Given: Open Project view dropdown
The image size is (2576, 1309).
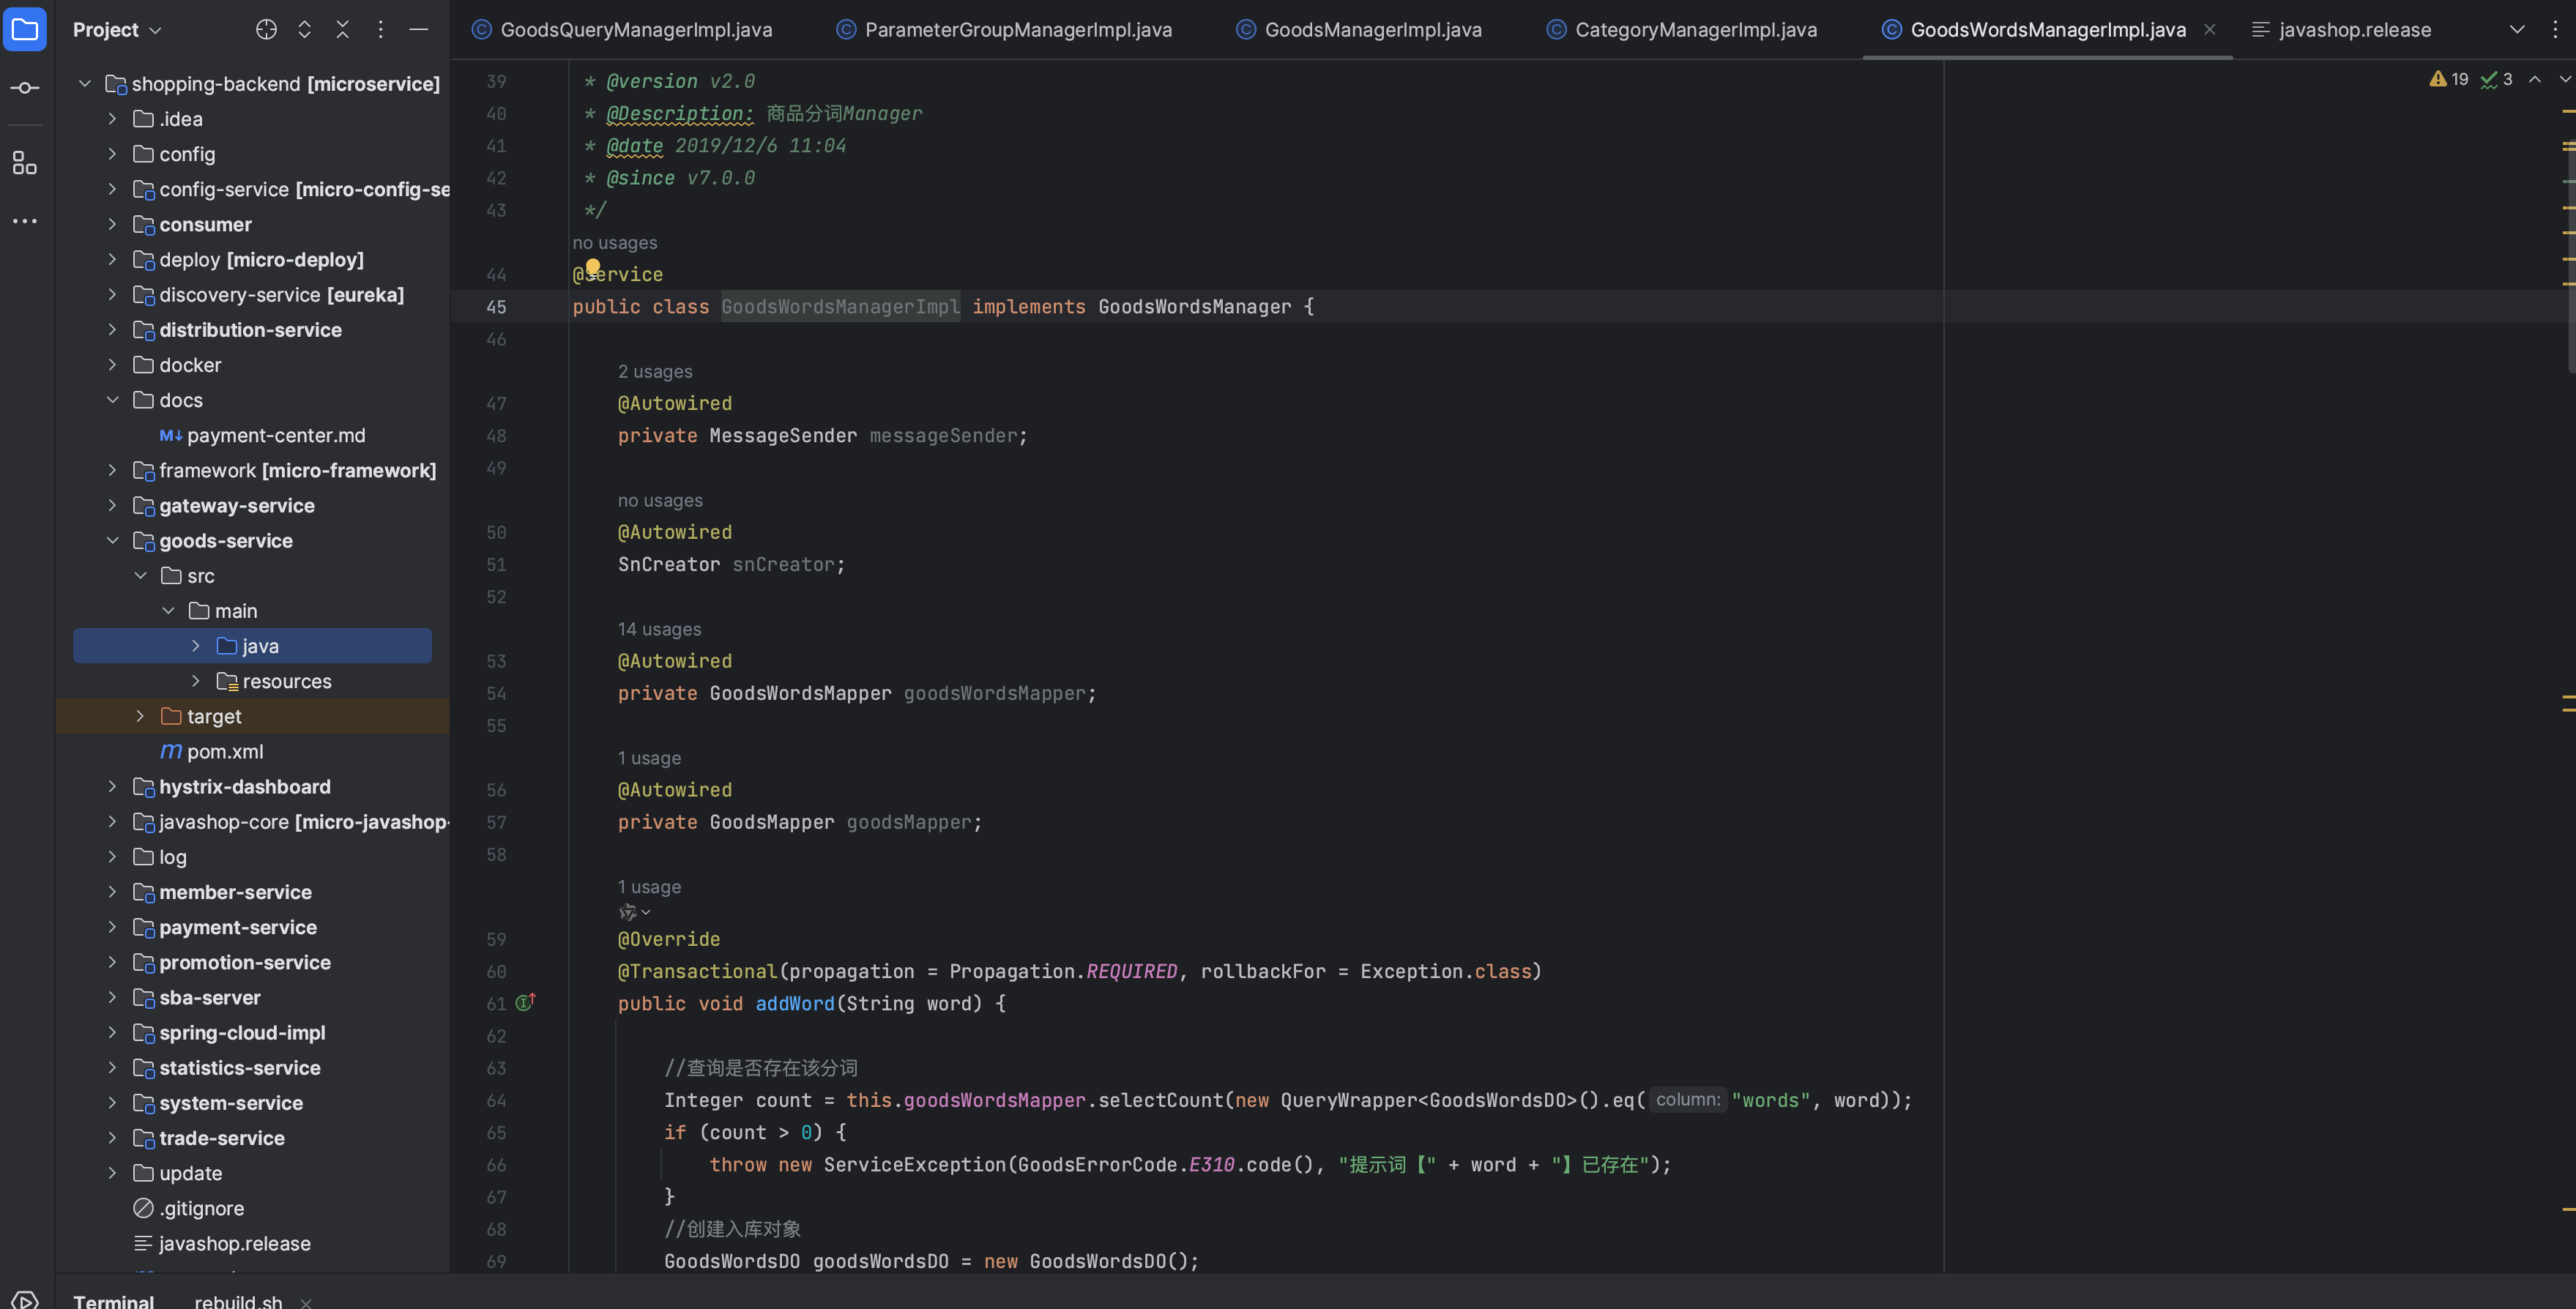Looking at the screenshot, I should (117, 30).
